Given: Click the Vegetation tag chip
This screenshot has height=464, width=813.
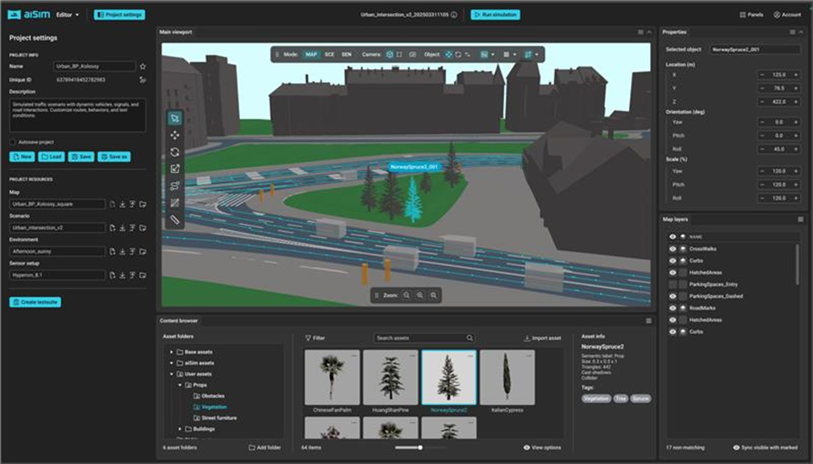Looking at the screenshot, I should (596, 399).
